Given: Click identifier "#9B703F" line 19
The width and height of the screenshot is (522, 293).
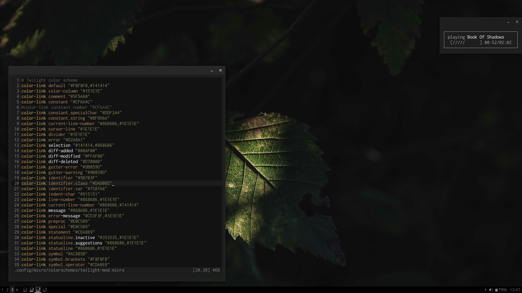Looking at the screenshot, I should click(x=59, y=178).
